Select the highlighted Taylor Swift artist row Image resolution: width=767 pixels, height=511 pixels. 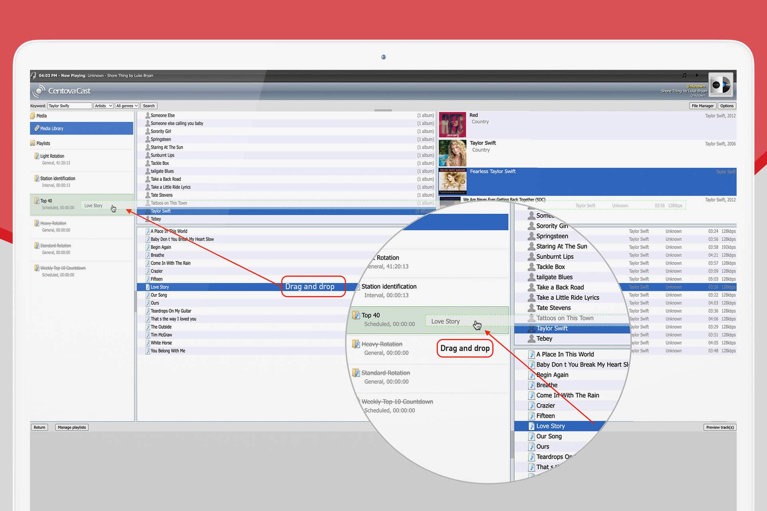coord(286,211)
